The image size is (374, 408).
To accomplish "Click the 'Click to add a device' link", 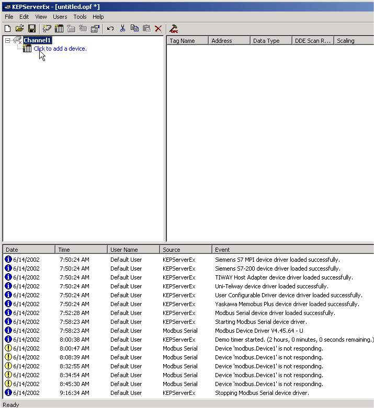I will 60,49.
